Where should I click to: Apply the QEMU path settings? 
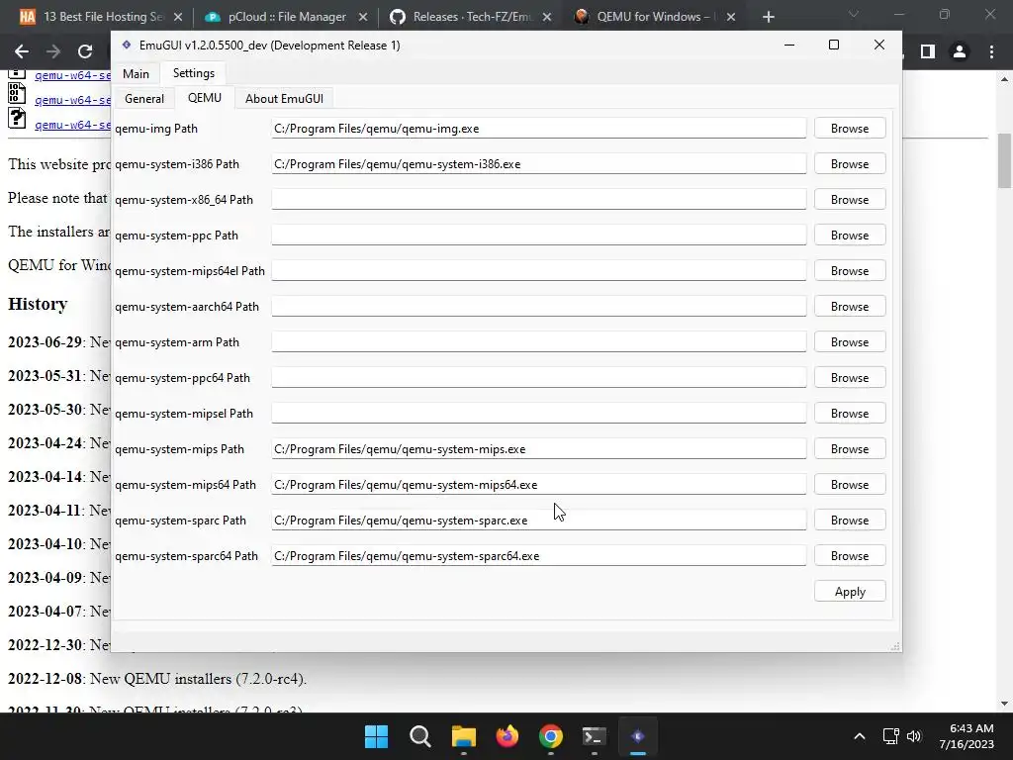coord(850,591)
